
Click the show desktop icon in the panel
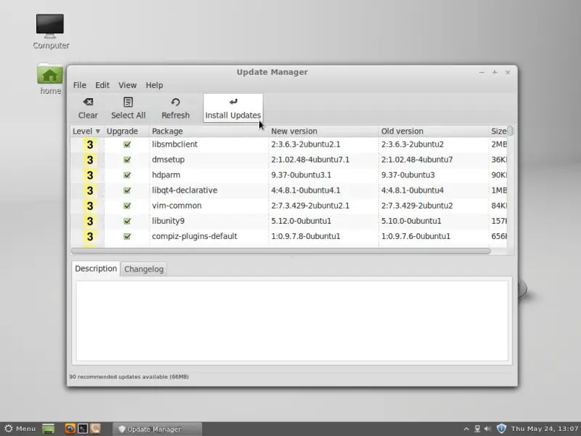(x=48, y=429)
